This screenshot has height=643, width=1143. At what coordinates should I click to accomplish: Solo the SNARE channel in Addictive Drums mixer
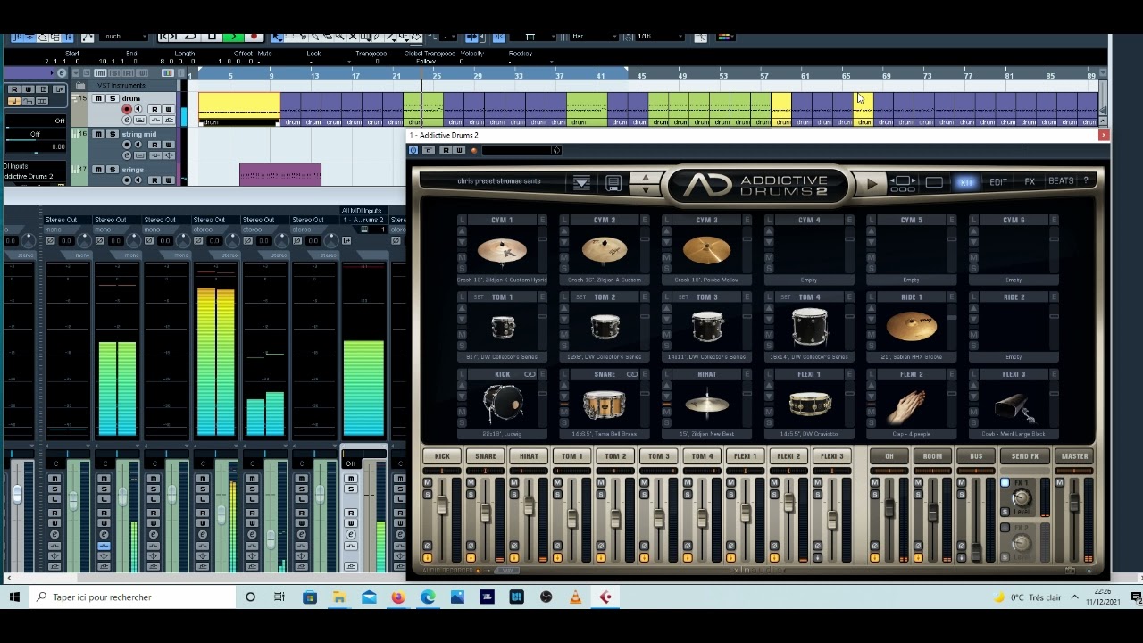coord(471,493)
